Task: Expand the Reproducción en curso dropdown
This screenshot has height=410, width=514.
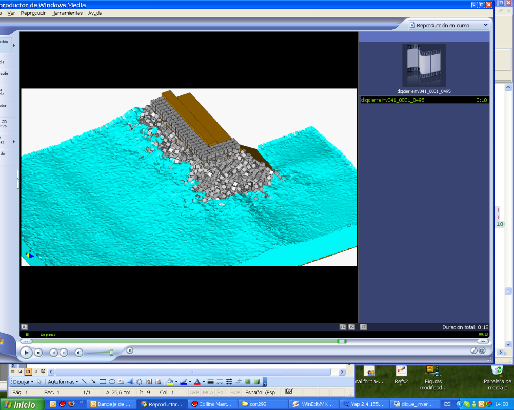Action: (x=485, y=25)
